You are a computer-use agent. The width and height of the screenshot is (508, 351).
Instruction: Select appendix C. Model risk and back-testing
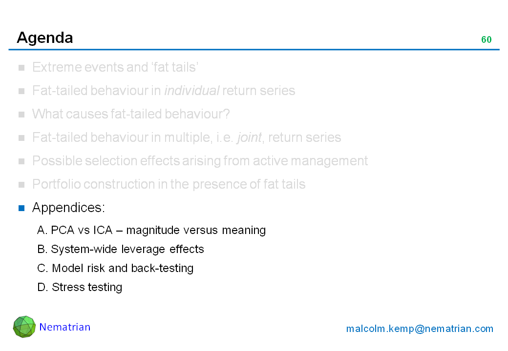[x=115, y=268]
